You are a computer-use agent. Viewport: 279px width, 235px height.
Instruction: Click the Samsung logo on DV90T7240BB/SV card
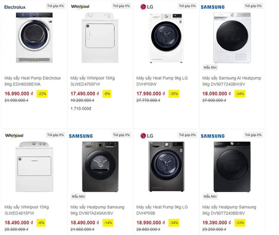213,136
